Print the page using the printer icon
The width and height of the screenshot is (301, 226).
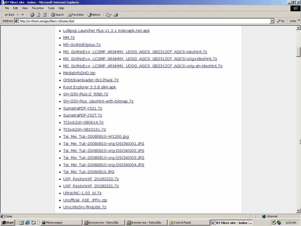(115, 15)
